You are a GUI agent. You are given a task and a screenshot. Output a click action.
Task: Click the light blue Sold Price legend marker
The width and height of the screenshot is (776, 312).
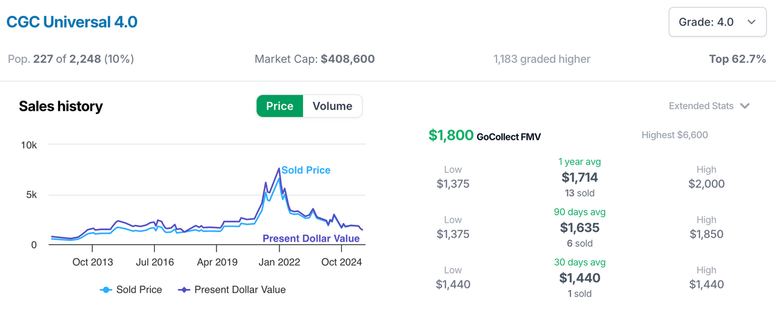click(106, 290)
